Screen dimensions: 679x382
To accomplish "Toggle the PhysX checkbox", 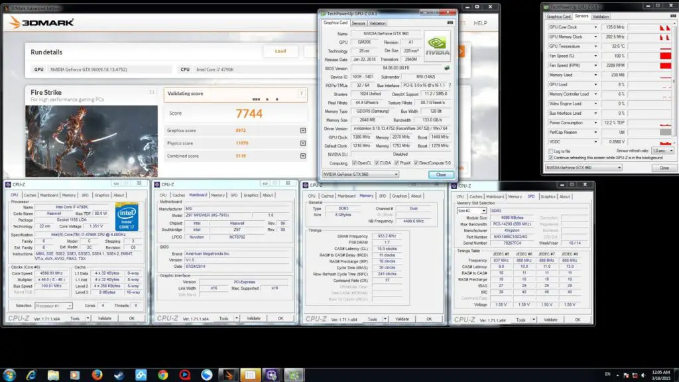I will [x=397, y=163].
